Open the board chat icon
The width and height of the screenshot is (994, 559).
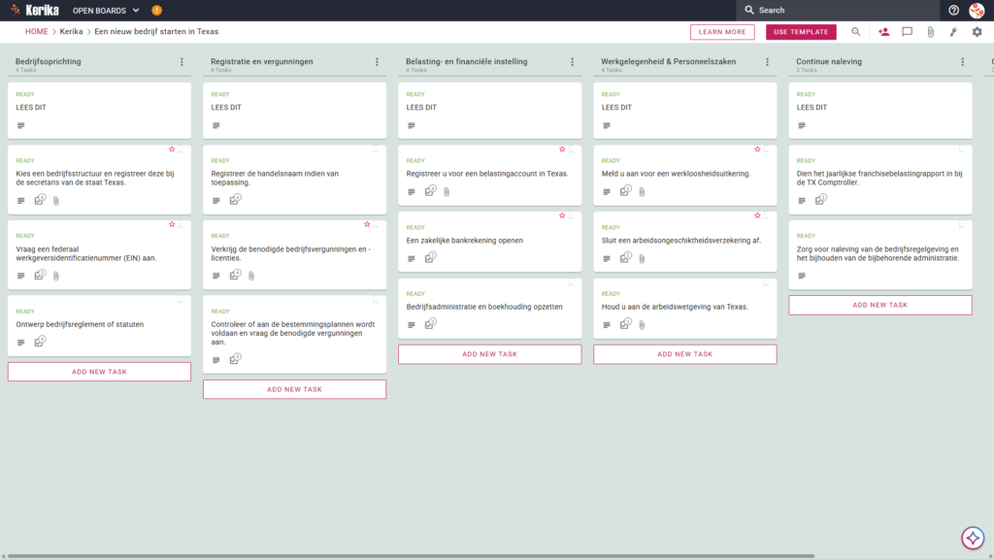click(908, 32)
